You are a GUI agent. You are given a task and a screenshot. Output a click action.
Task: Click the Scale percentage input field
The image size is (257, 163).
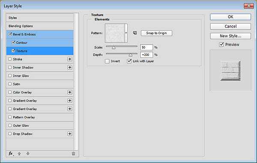click(146, 47)
